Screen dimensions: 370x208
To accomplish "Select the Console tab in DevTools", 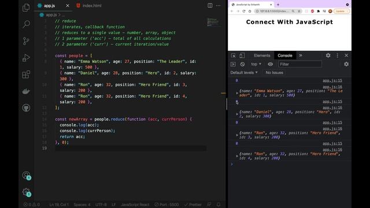I will tap(285, 55).
